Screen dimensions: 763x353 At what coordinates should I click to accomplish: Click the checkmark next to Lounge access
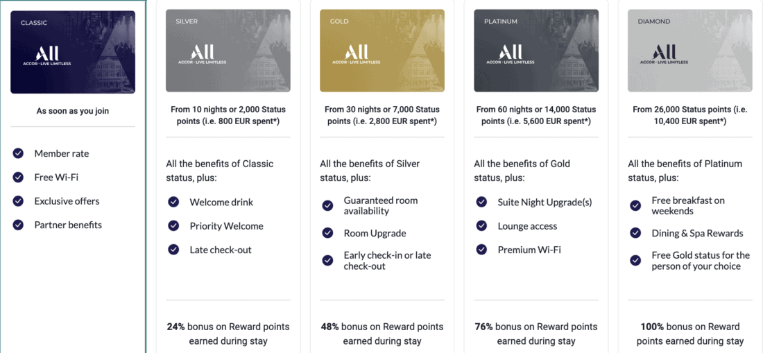coord(481,226)
